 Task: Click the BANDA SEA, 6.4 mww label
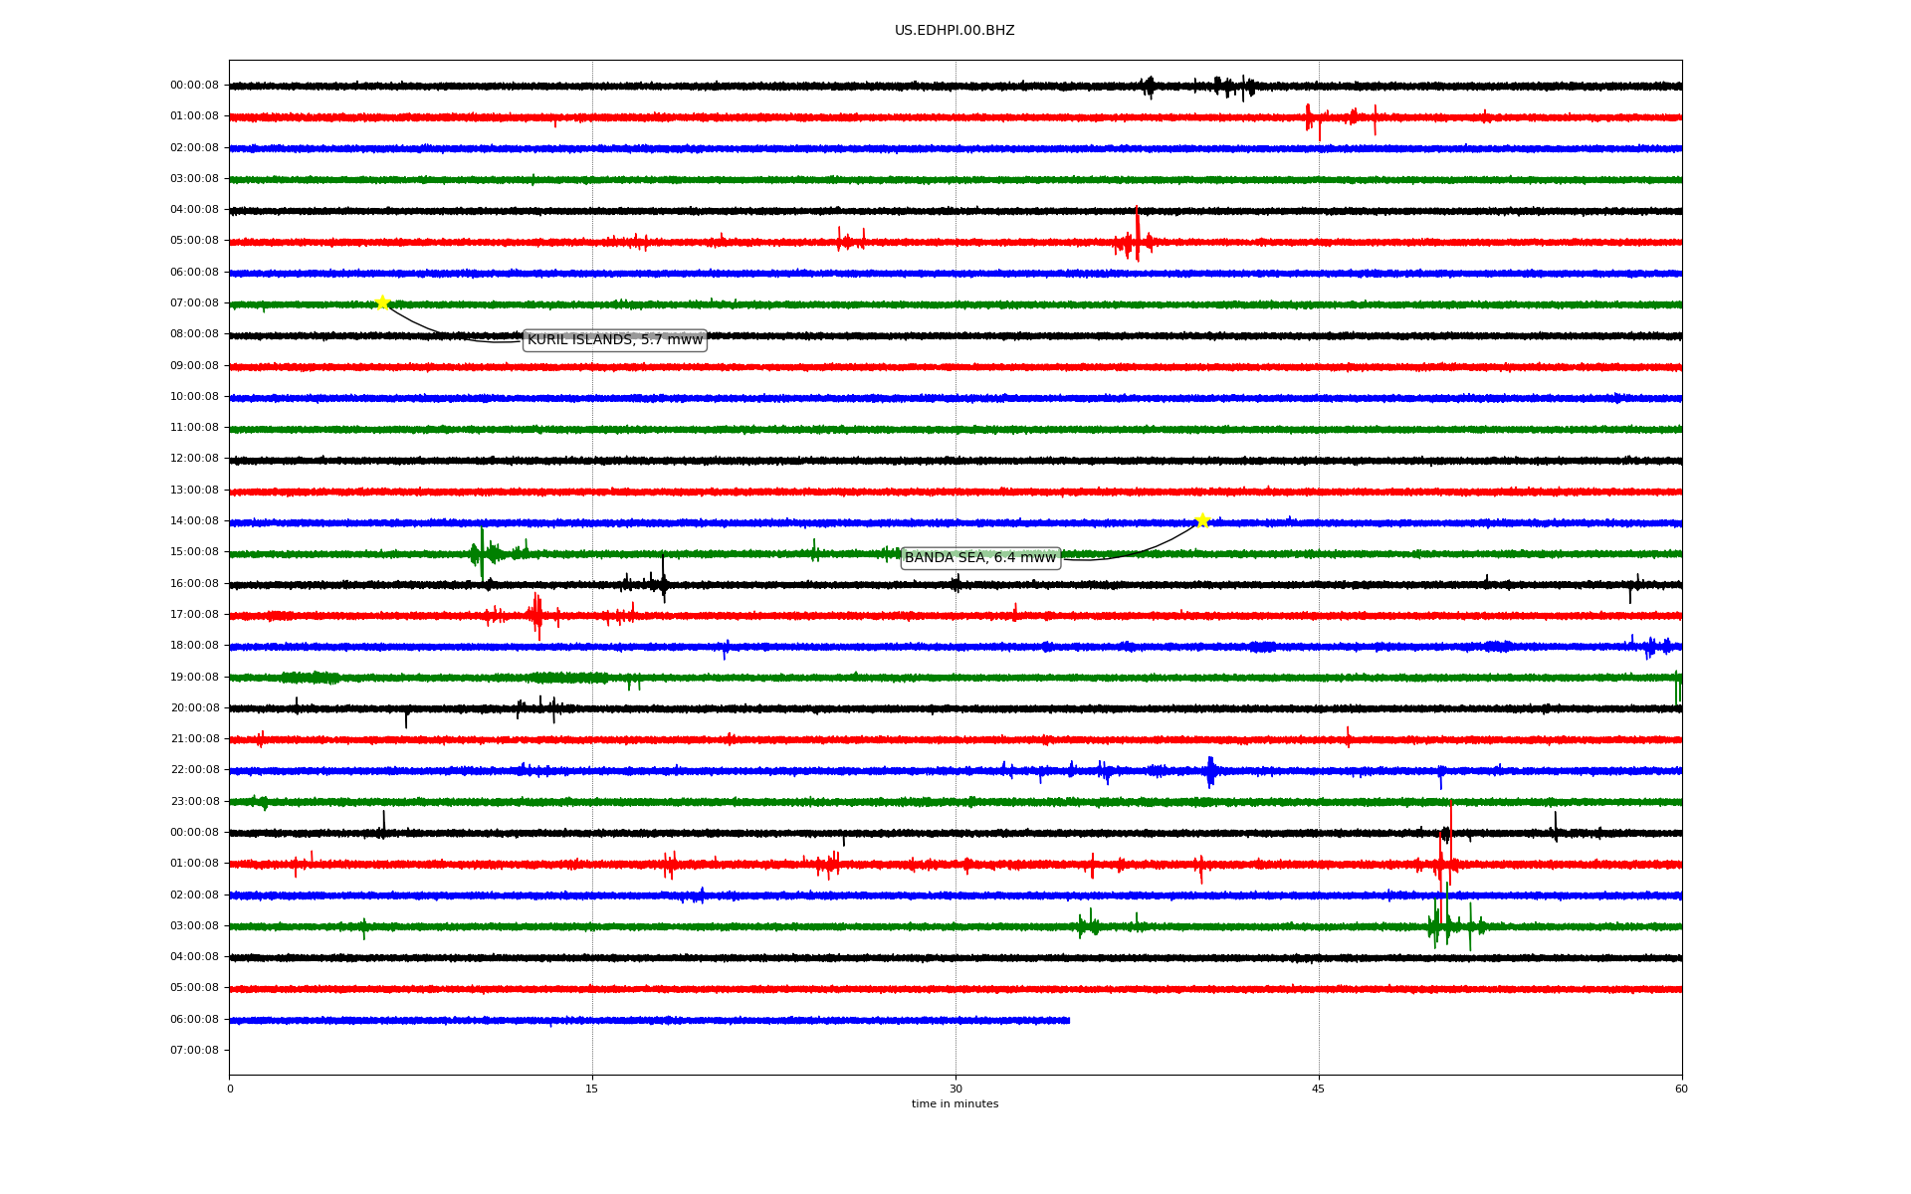(979, 558)
